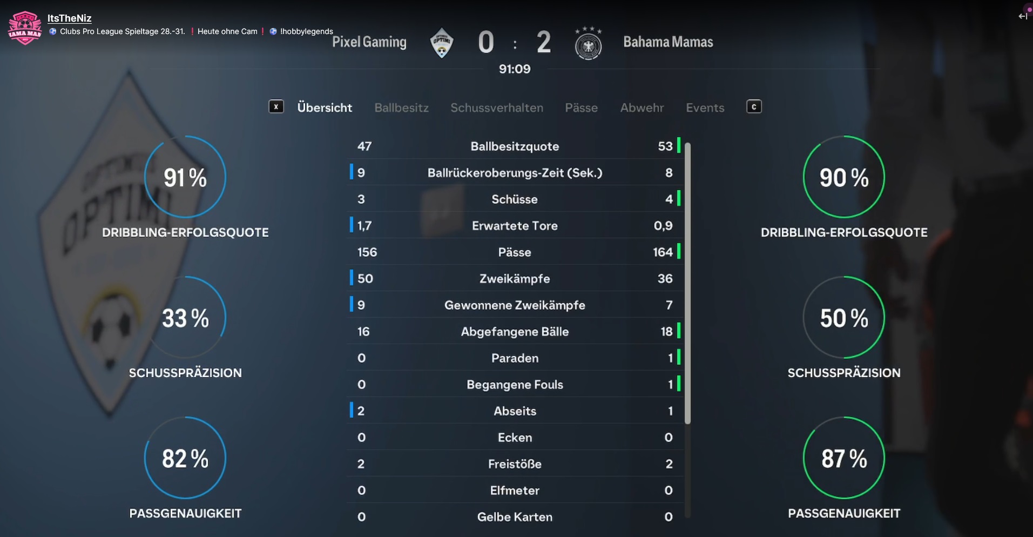Click the Pixel Gaming club crest

pos(442,43)
